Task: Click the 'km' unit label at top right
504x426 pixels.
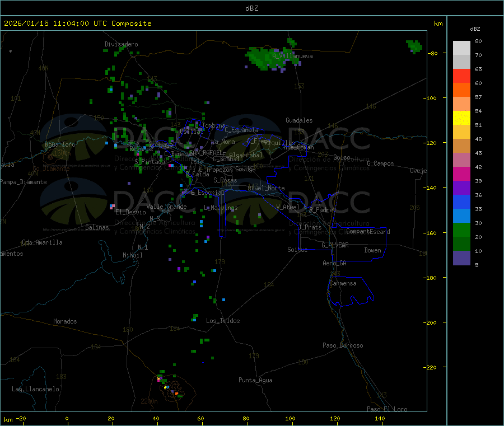Action: (438, 24)
